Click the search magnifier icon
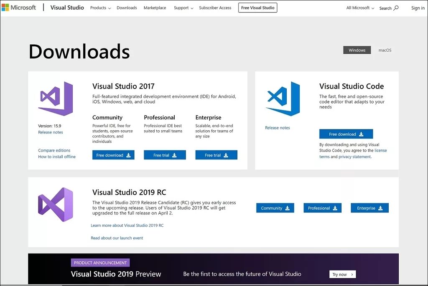This screenshot has height=286, width=428. click(396, 8)
